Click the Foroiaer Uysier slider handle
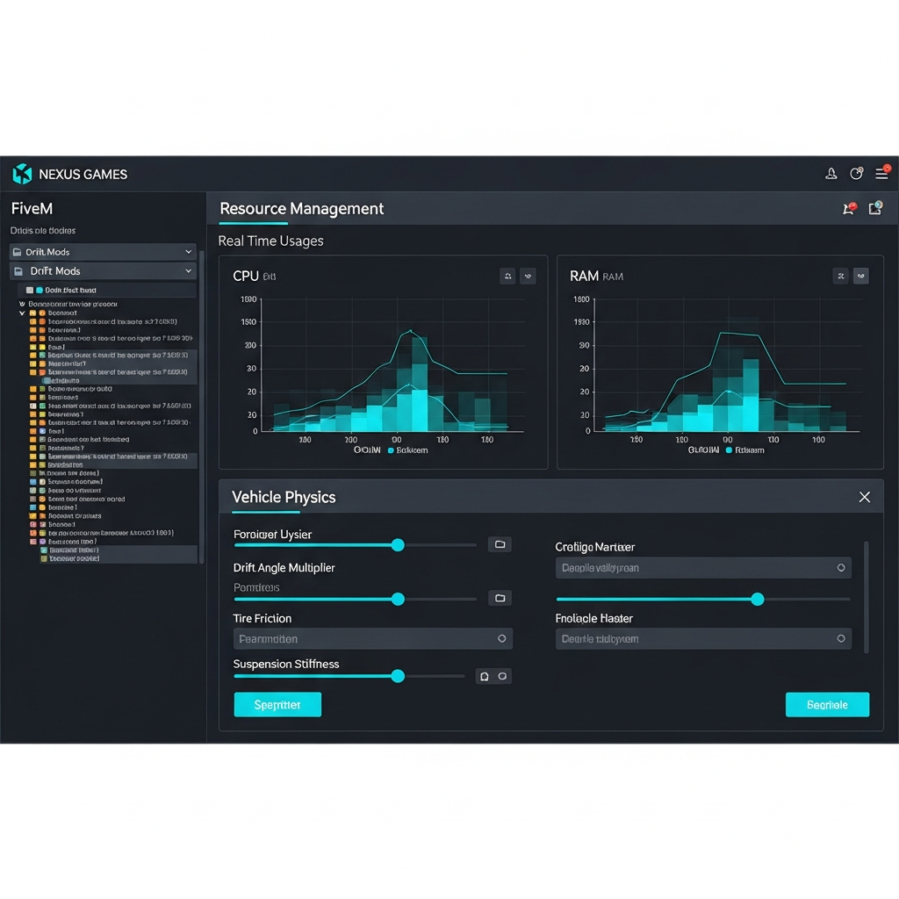899x899 pixels. [398, 544]
